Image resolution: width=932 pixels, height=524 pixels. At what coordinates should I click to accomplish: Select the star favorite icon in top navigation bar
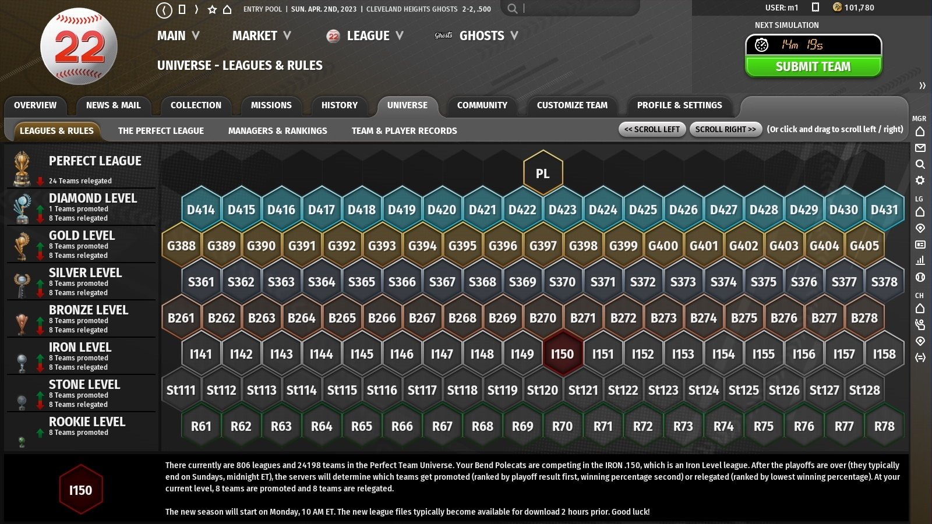[213, 9]
